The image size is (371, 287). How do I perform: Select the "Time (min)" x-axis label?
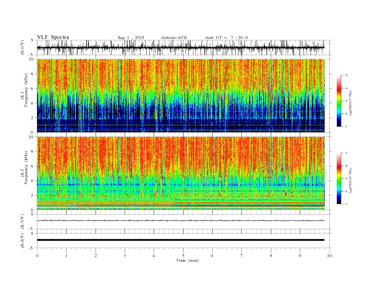click(187, 260)
